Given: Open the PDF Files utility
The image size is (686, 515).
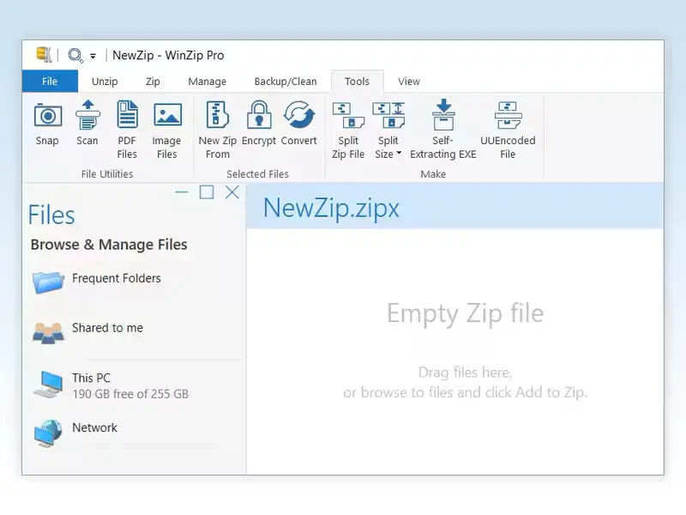Looking at the screenshot, I should click(126, 127).
